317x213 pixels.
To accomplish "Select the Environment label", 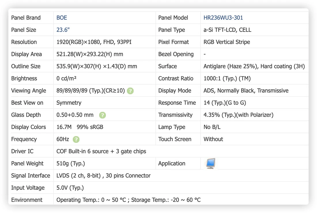I will coord(27,200).
